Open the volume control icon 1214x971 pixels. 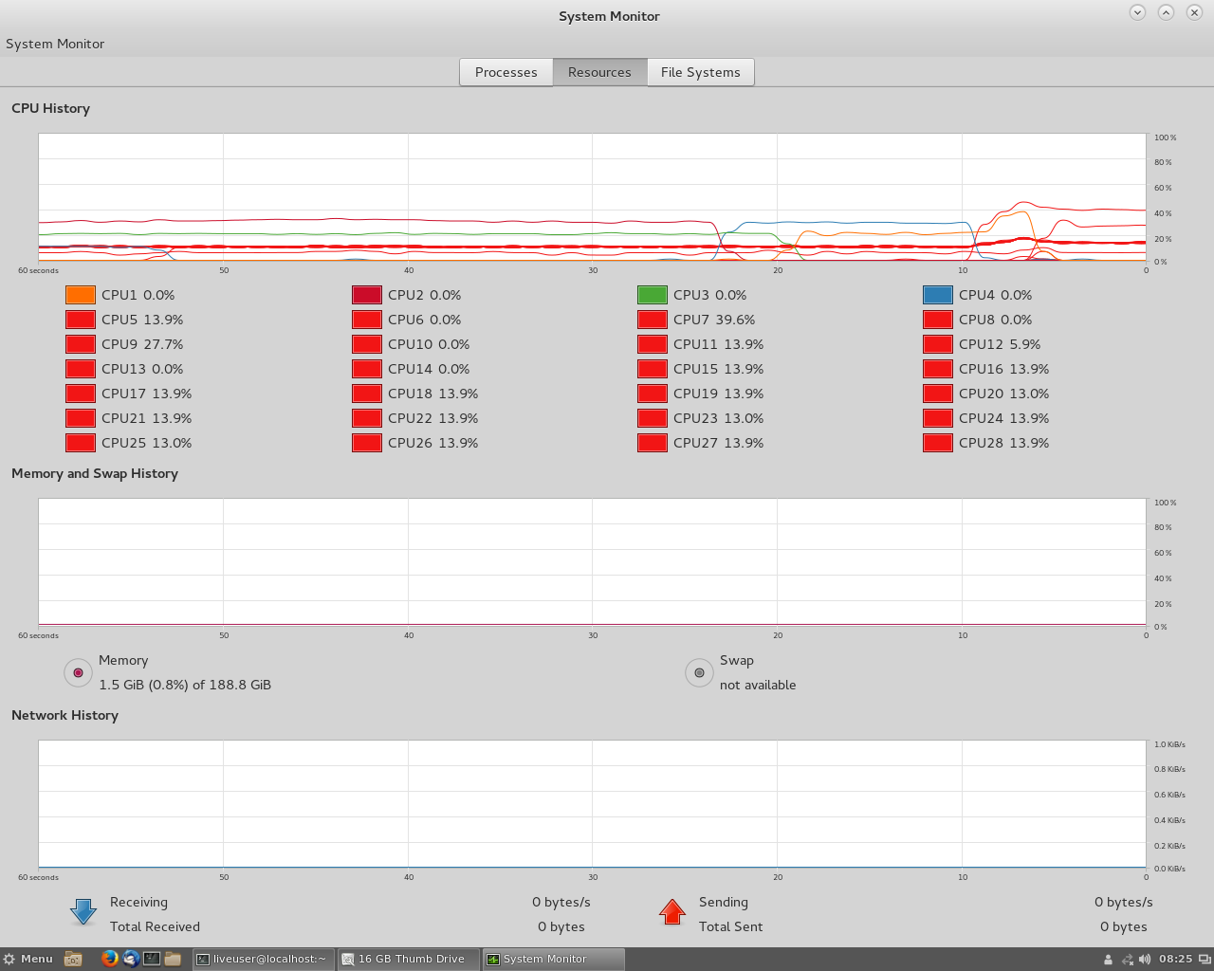tap(1145, 959)
